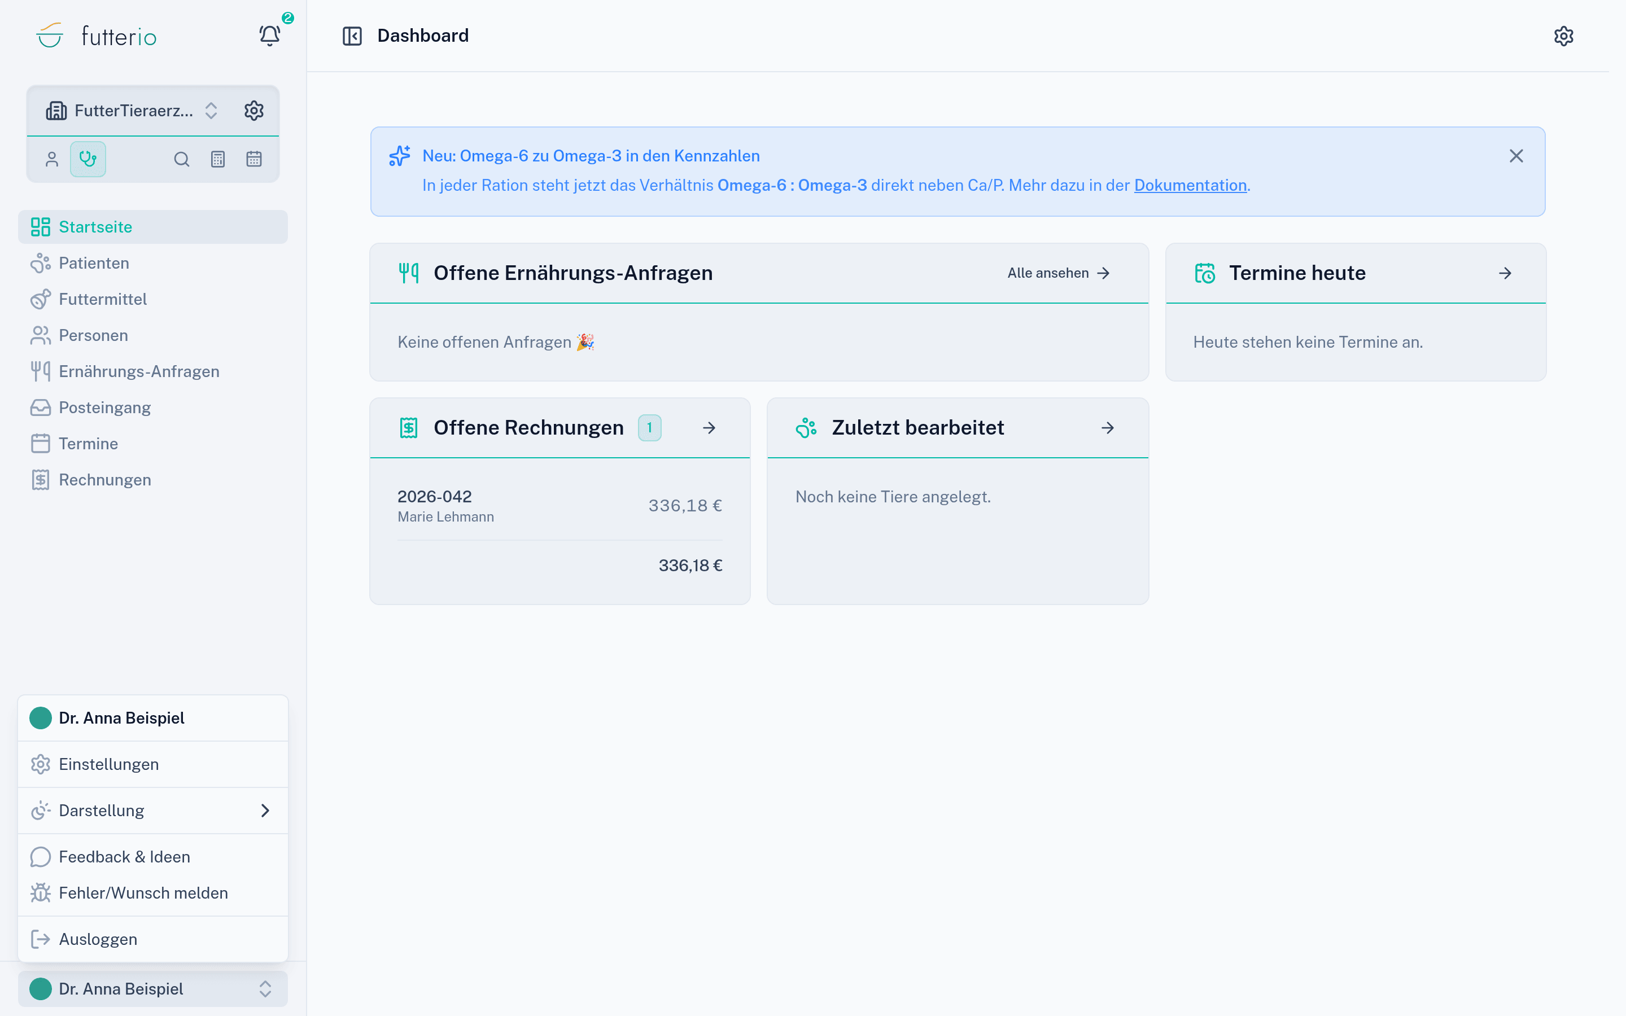Open the Dokumentation link
This screenshot has width=1626, height=1016.
(1190, 186)
